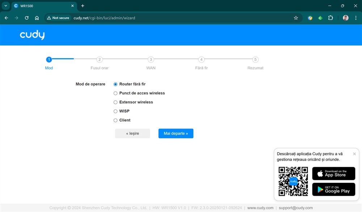
Task: Click the Cudy logo in header
Action: (32, 35)
